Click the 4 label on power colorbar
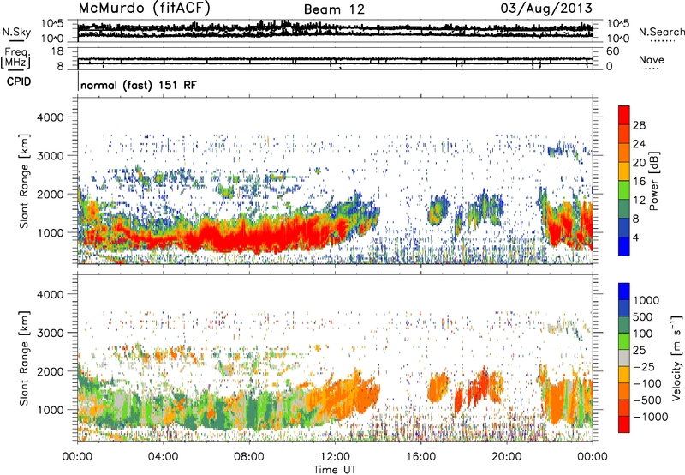 (x=636, y=237)
